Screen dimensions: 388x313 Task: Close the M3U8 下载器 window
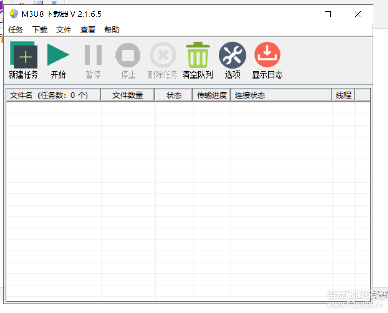click(x=358, y=14)
